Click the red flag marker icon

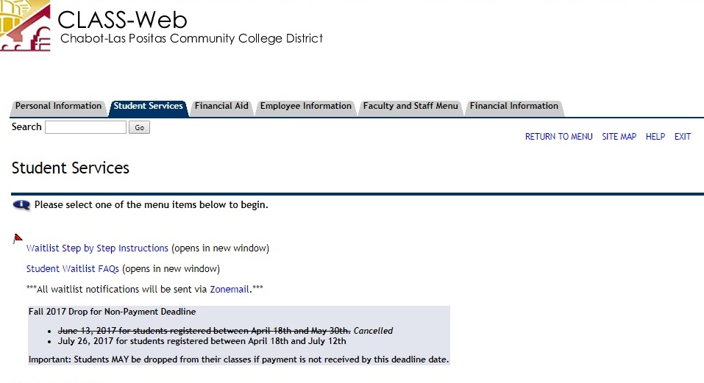[18, 238]
